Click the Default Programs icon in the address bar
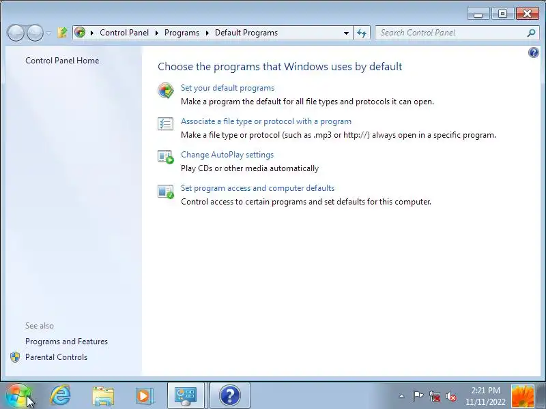 click(x=80, y=33)
